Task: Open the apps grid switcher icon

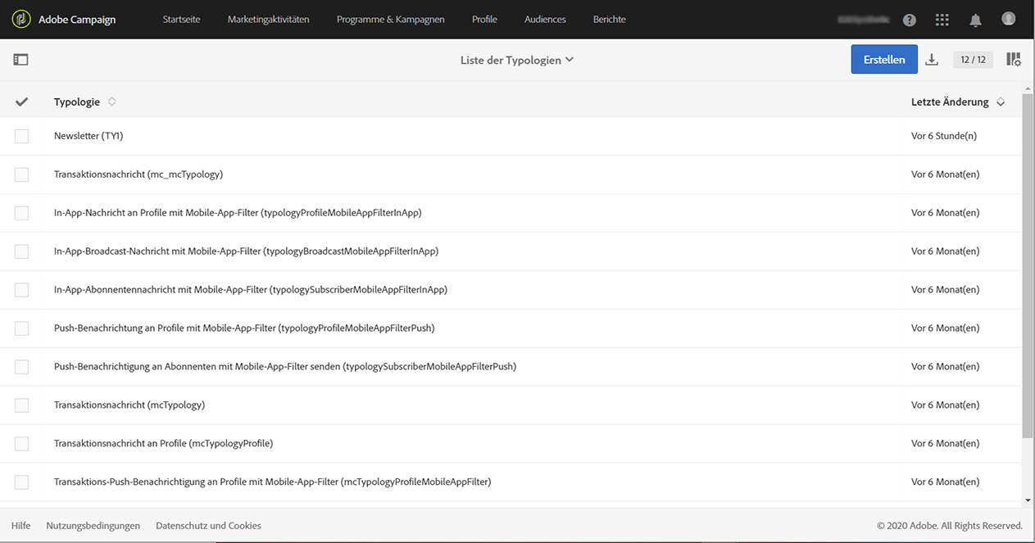Action: click(942, 20)
